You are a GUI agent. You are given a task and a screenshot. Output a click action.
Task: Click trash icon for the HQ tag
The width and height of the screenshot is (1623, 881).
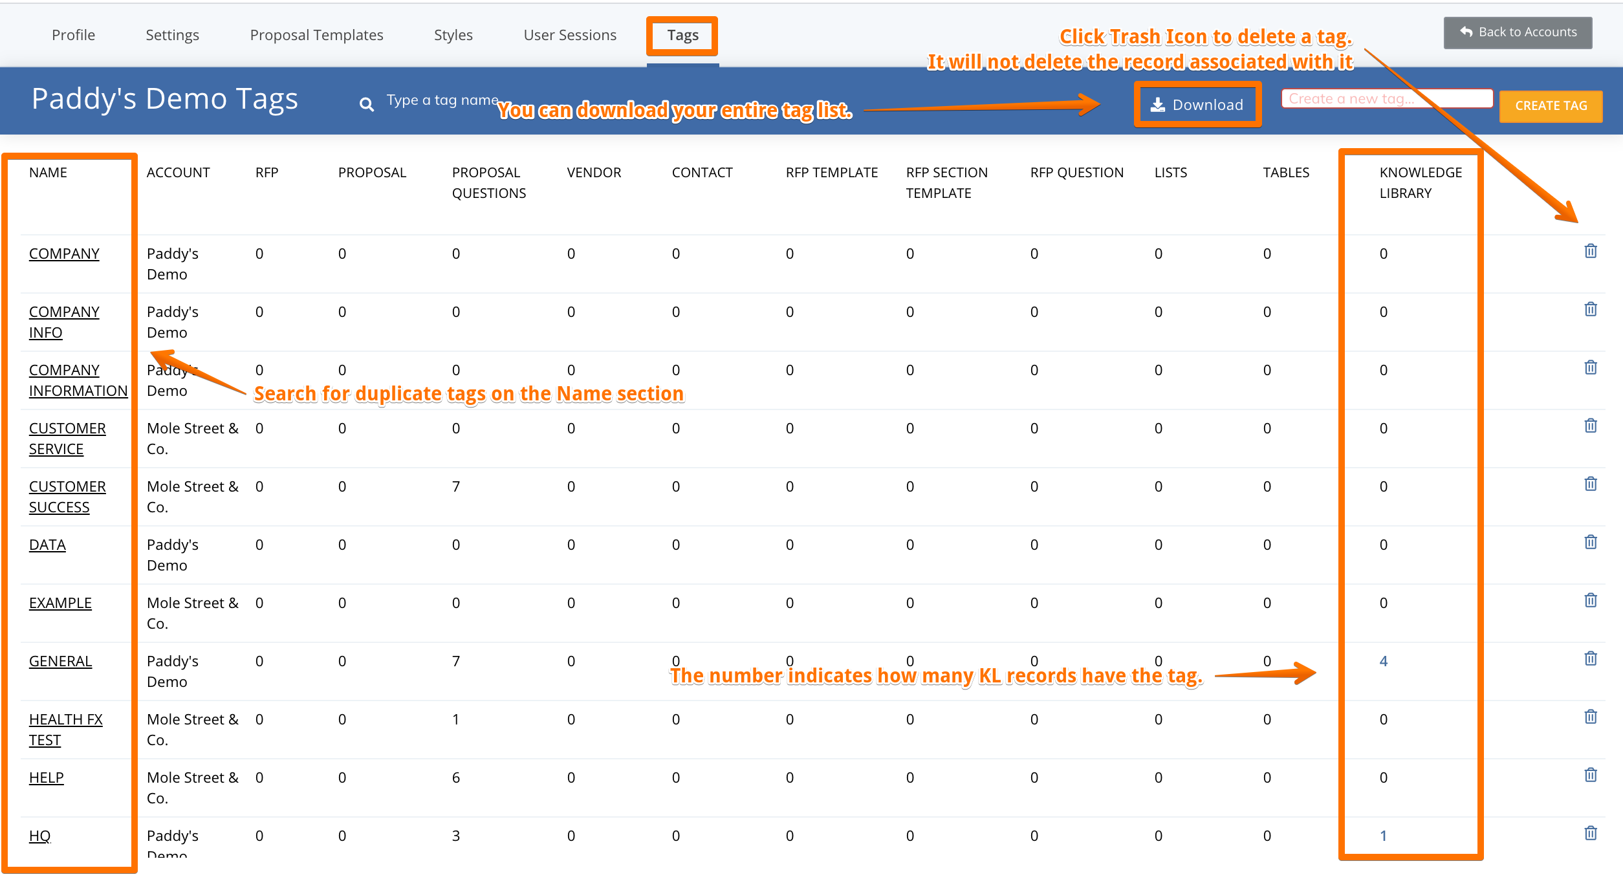point(1591,833)
